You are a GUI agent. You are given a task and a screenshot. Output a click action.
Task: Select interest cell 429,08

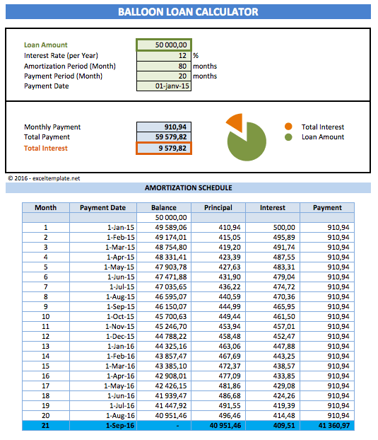click(x=273, y=386)
